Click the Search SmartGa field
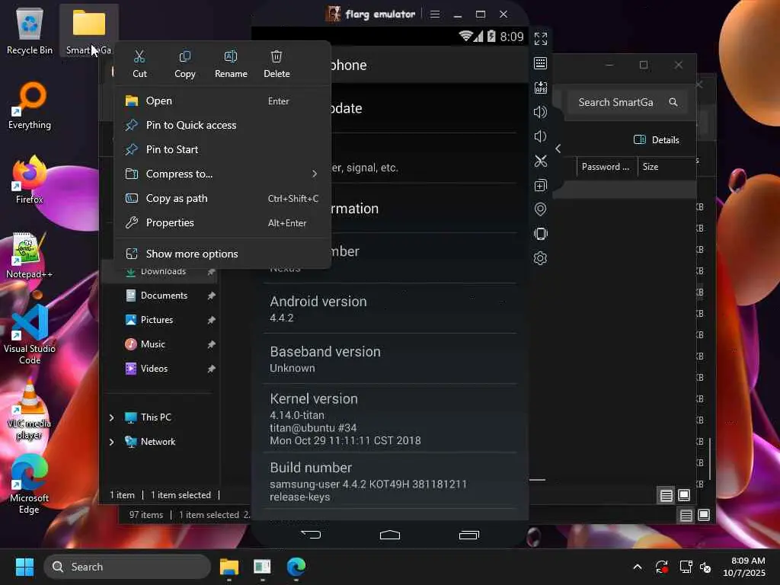 pos(628,103)
